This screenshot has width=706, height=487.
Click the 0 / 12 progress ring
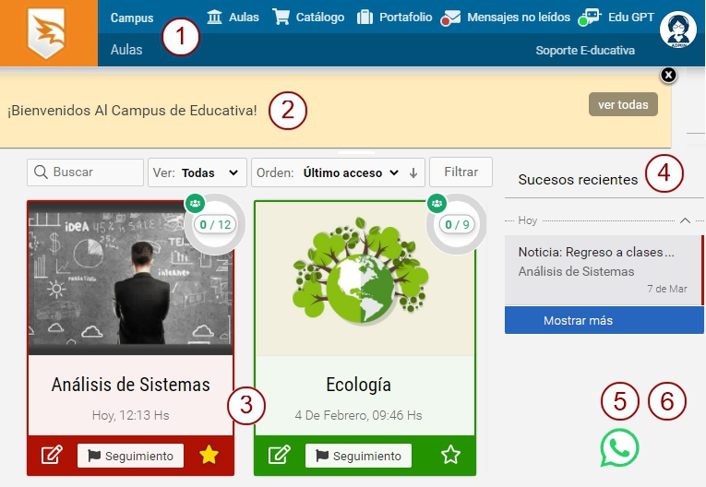pyautogui.click(x=213, y=224)
